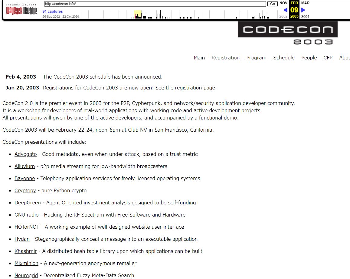
Task: Follow the registration page link
Action: click(x=195, y=88)
